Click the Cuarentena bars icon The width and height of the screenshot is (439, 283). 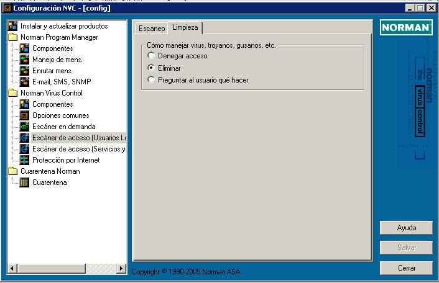point(24,182)
